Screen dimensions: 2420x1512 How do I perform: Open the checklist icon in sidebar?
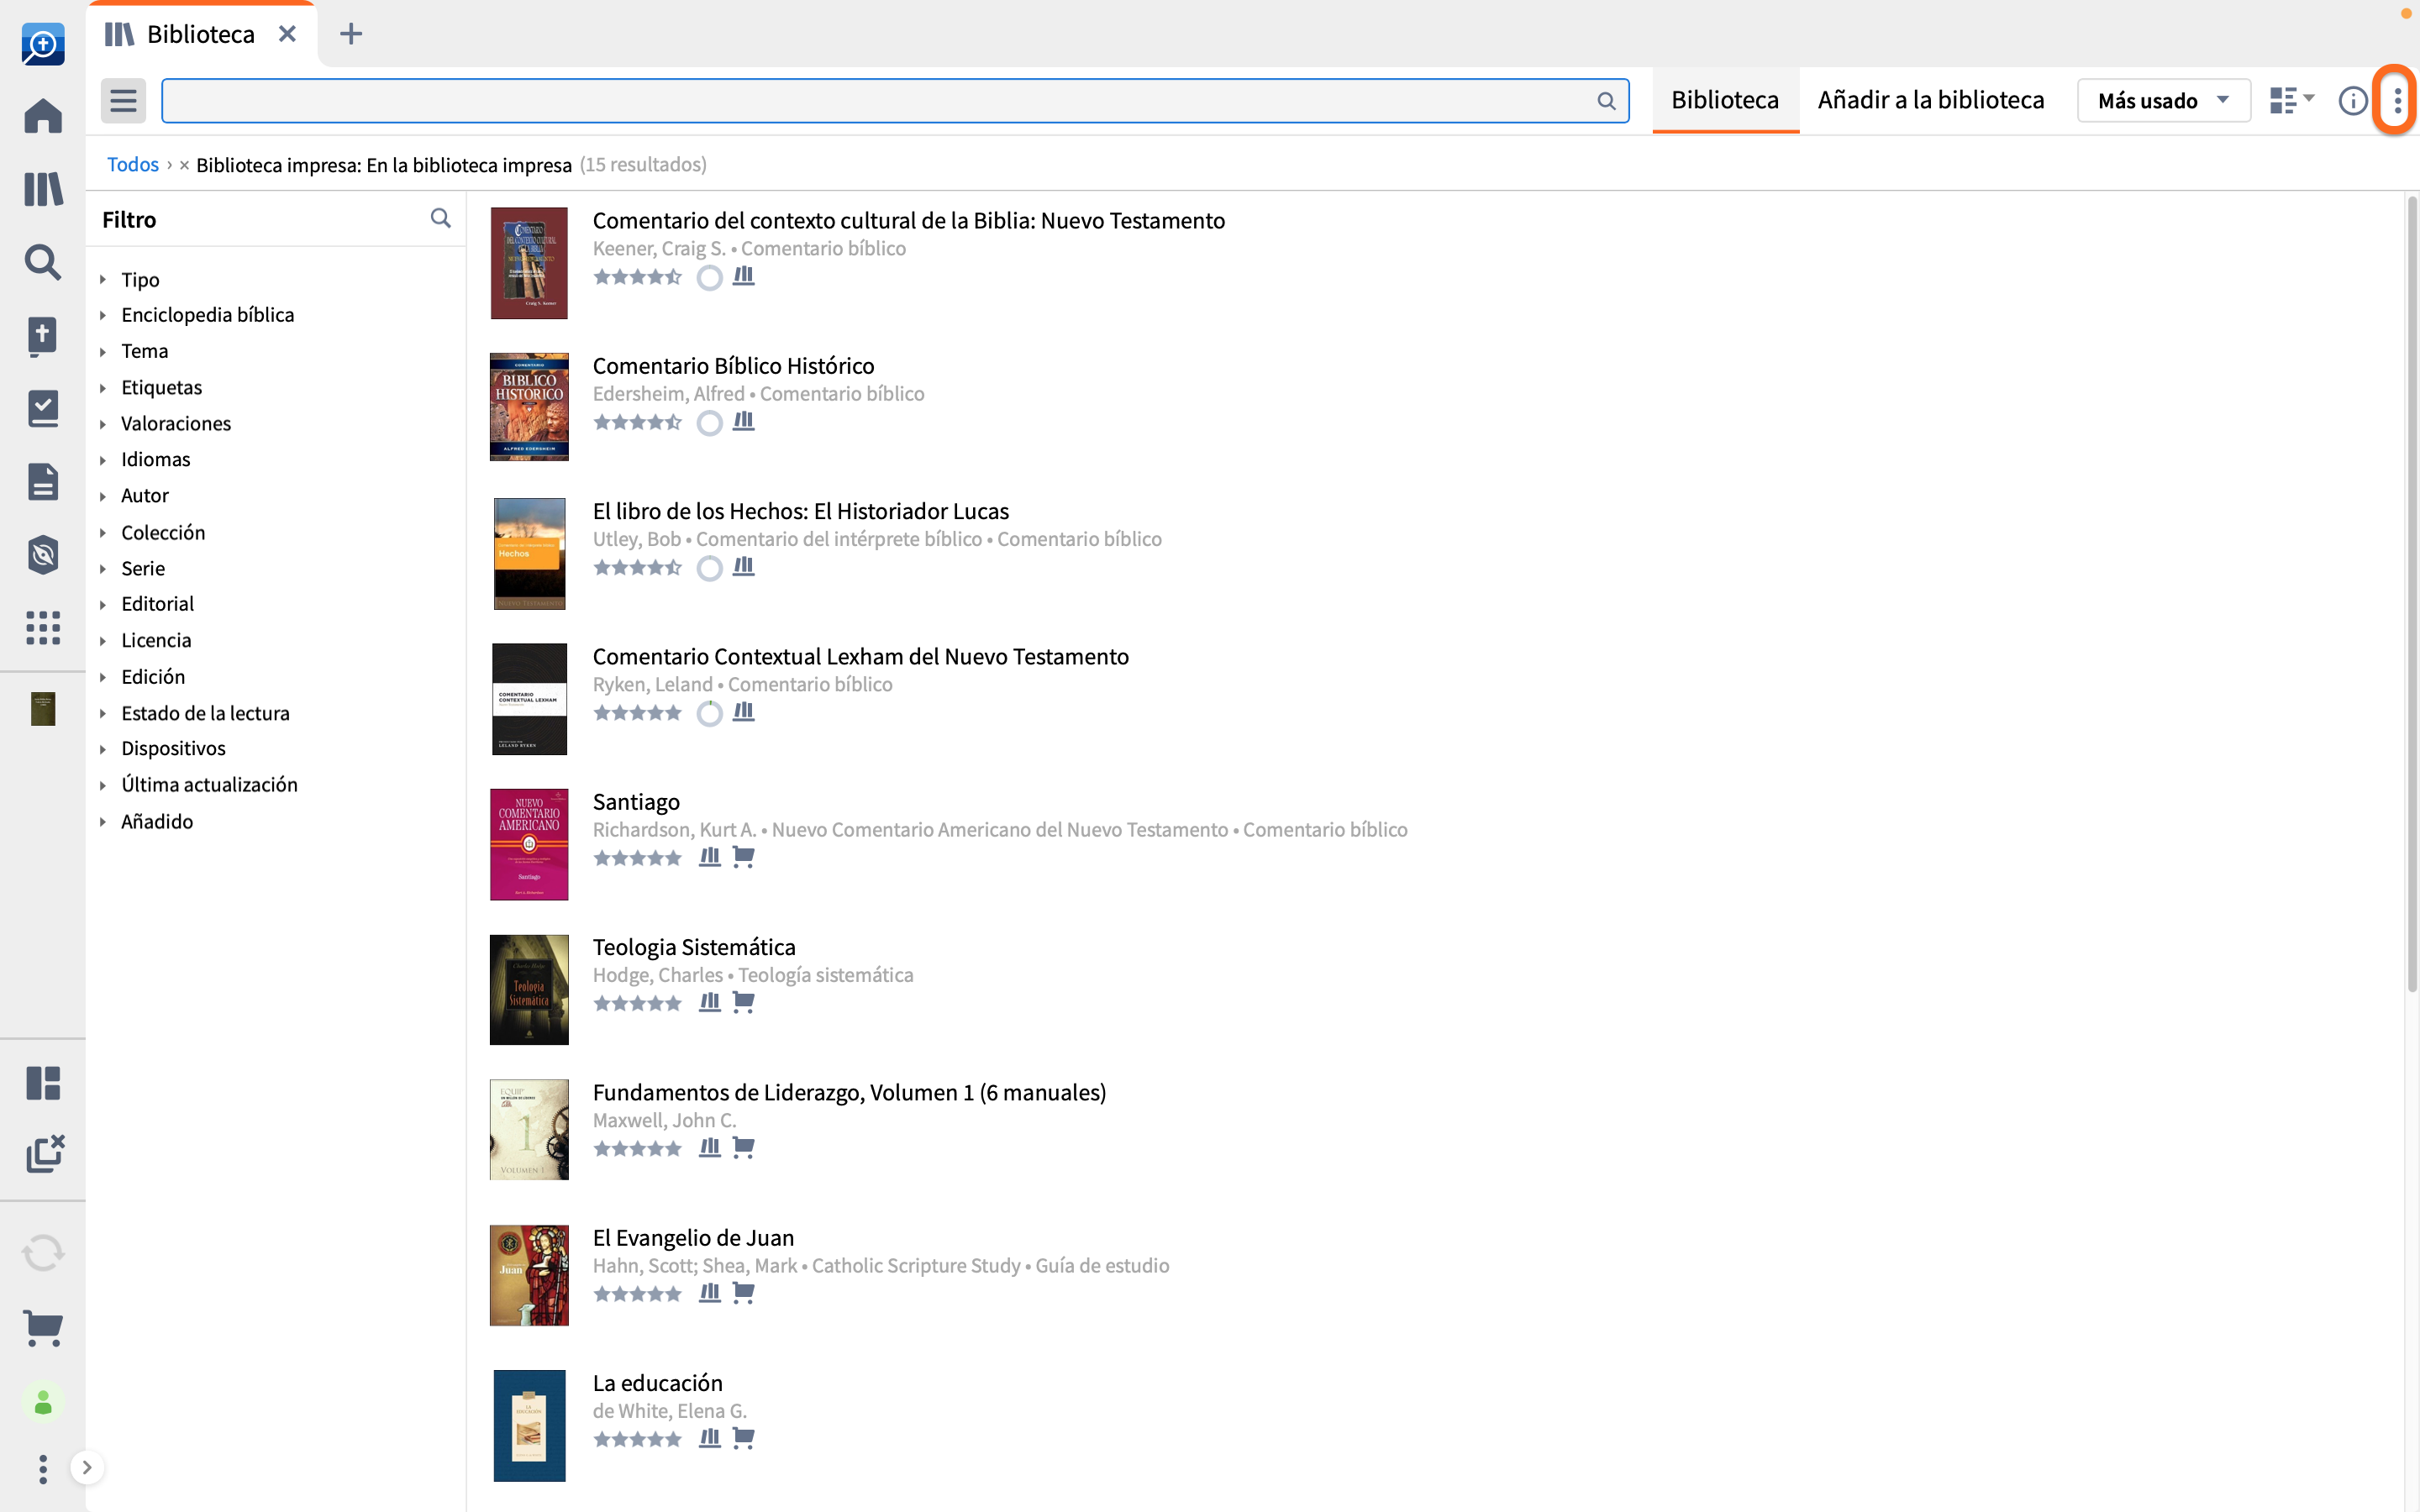[43, 409]
